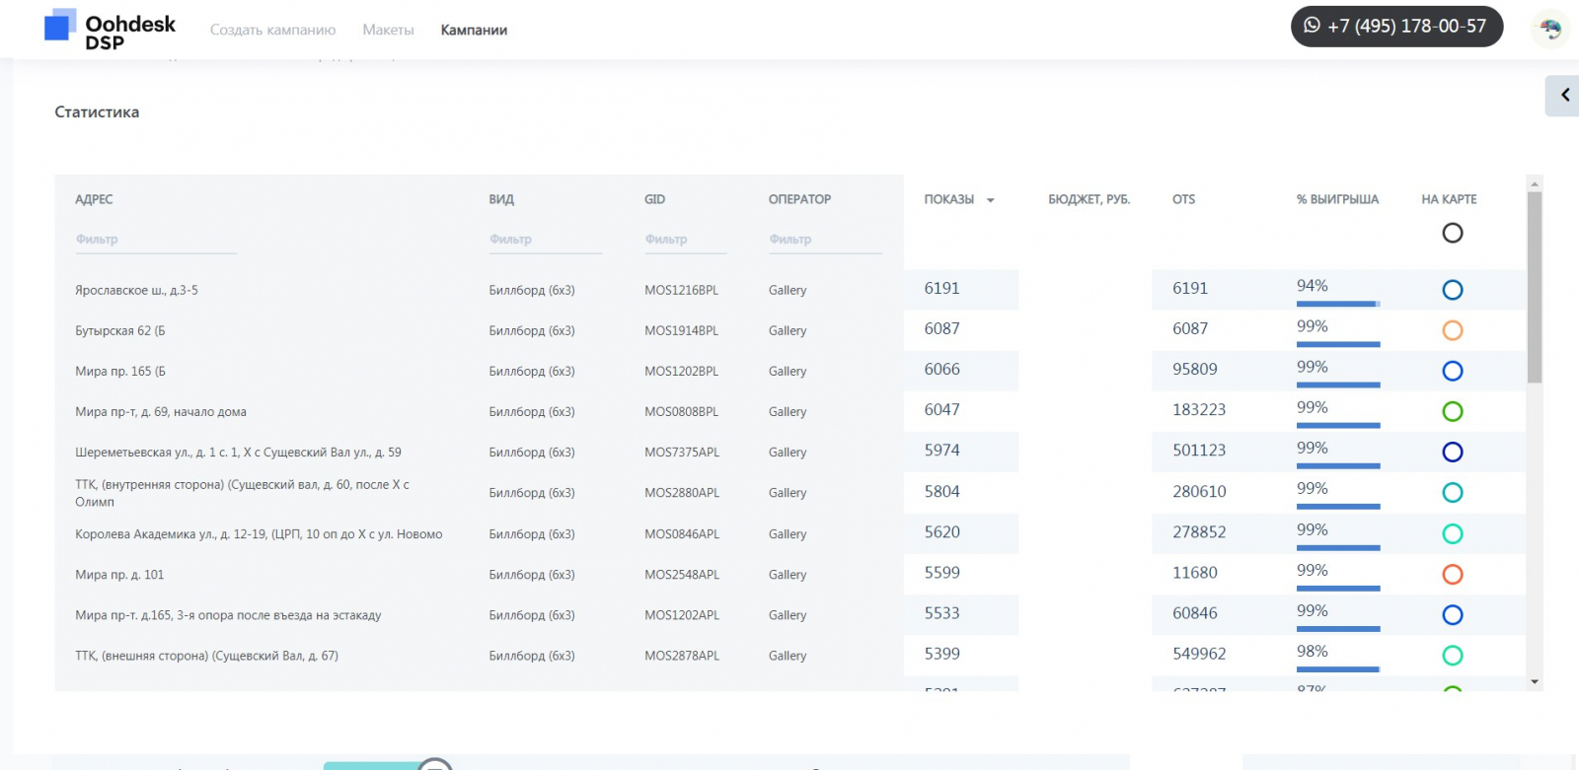Click the Oohdesk DSP logo
The height and width of the screenshot is (770, 1579).
[x=110, y=30]
